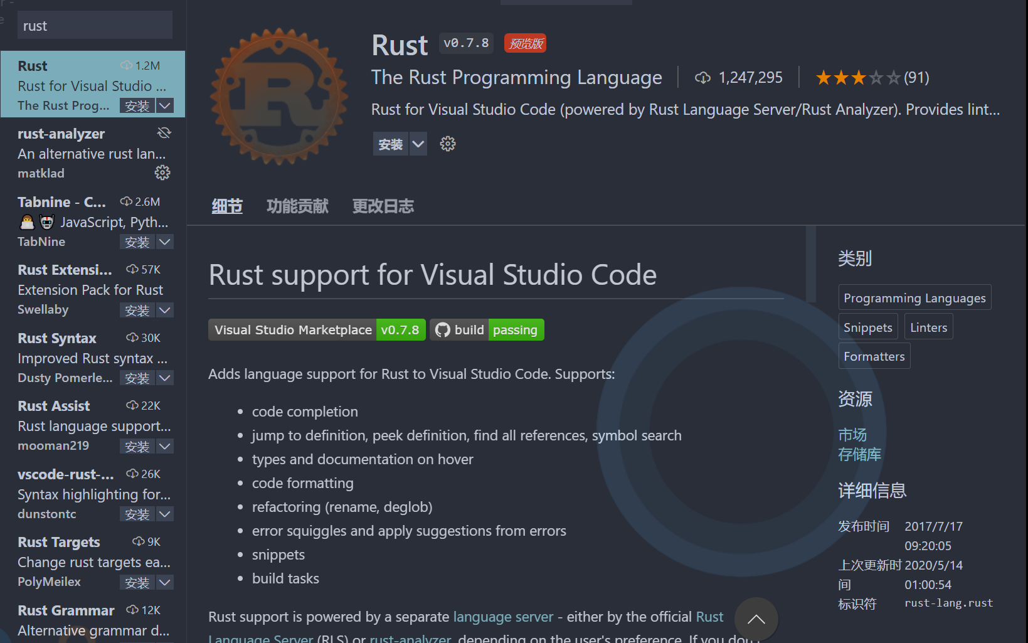This screenshot has height=643, width=1028.
Task: Click the Rust extension logo image
Action: coord(279,96)
